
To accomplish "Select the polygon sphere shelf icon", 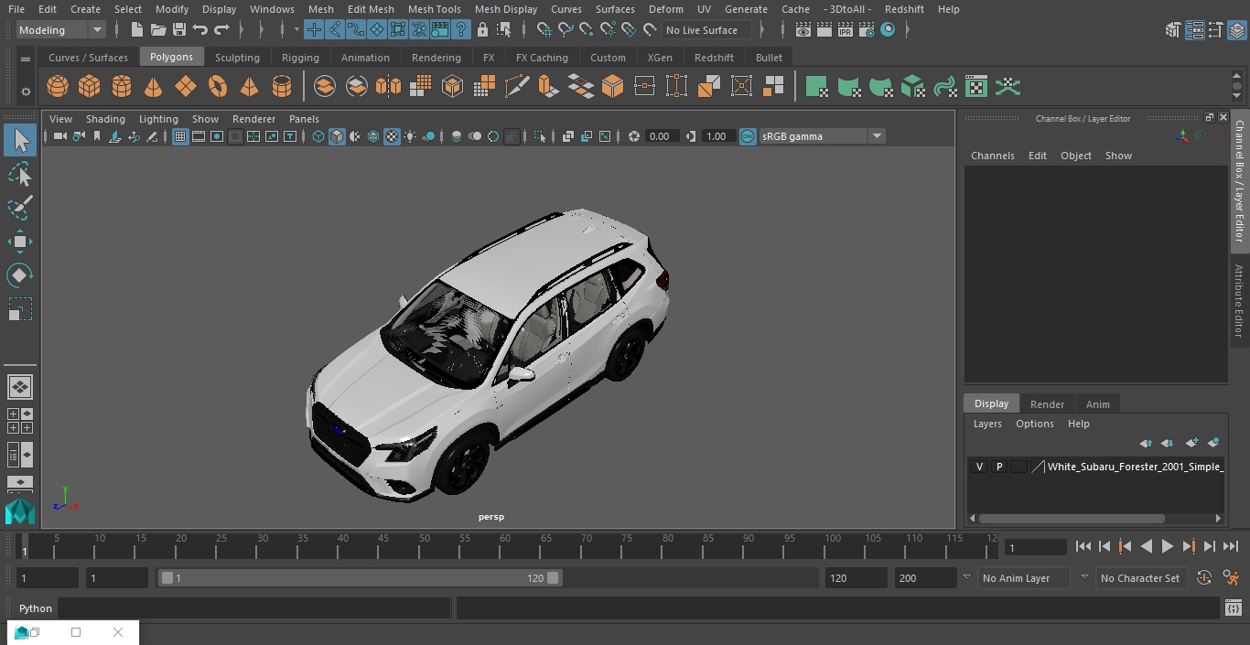I will point(58,87).
